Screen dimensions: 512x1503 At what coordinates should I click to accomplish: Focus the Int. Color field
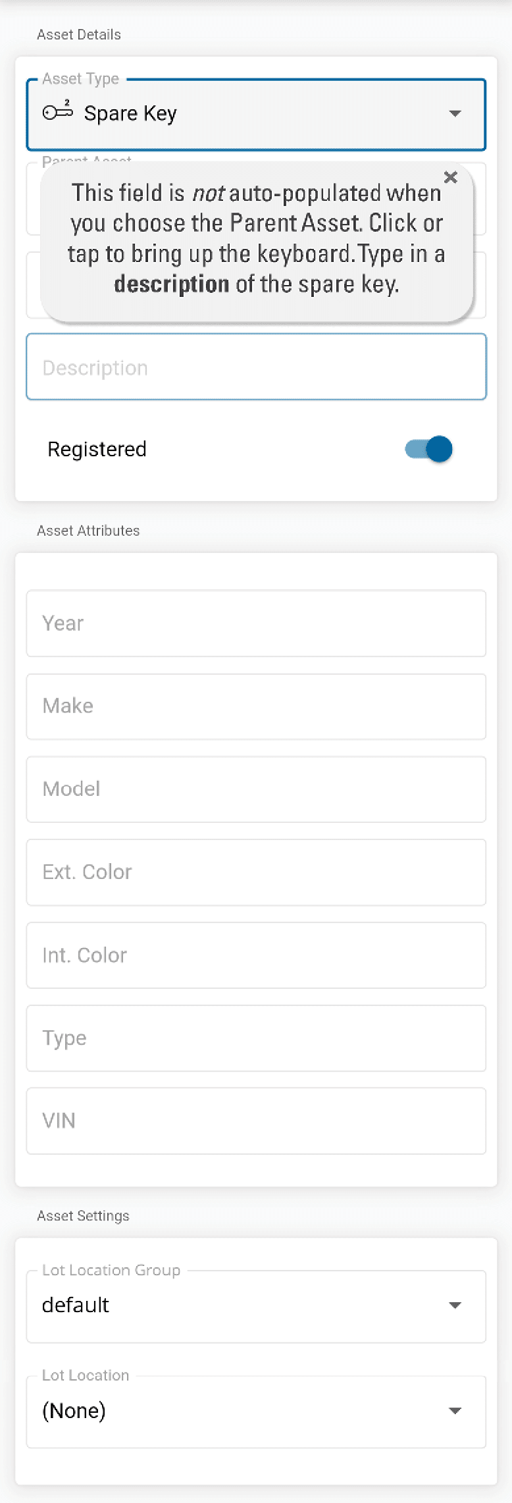pyautogui.click(x=256, y=955)
